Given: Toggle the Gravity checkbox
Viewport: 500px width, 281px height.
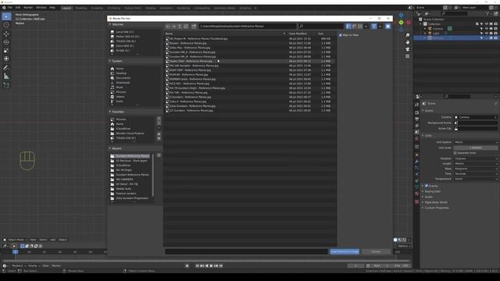Looking at the screenshot, I should click(427, 186).
